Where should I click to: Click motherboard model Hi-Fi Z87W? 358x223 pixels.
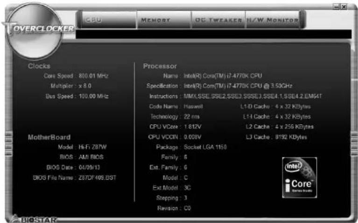(x=92, y=147)
